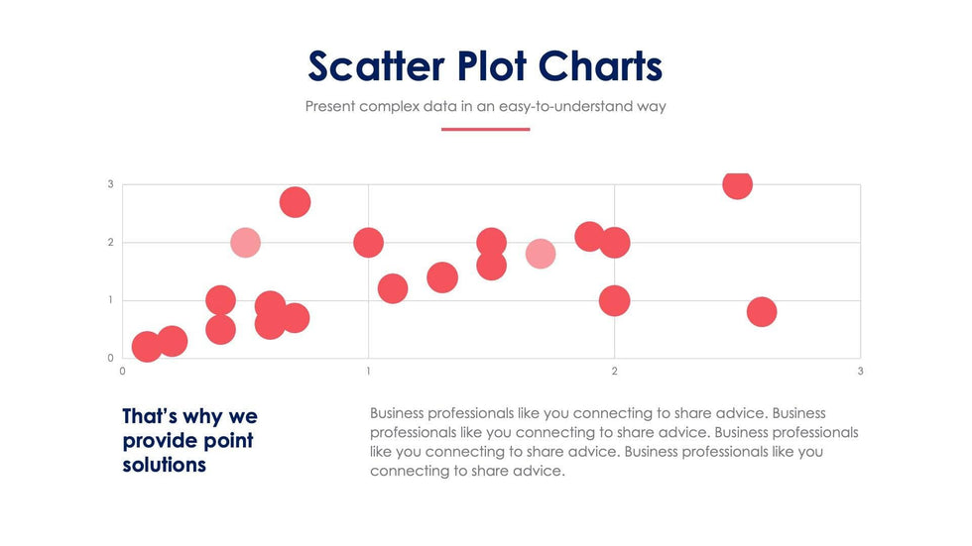This screenshot has width=972, height=546.
Task: Select the data point on the x=1 gridline
Action: tap(368, 242)
